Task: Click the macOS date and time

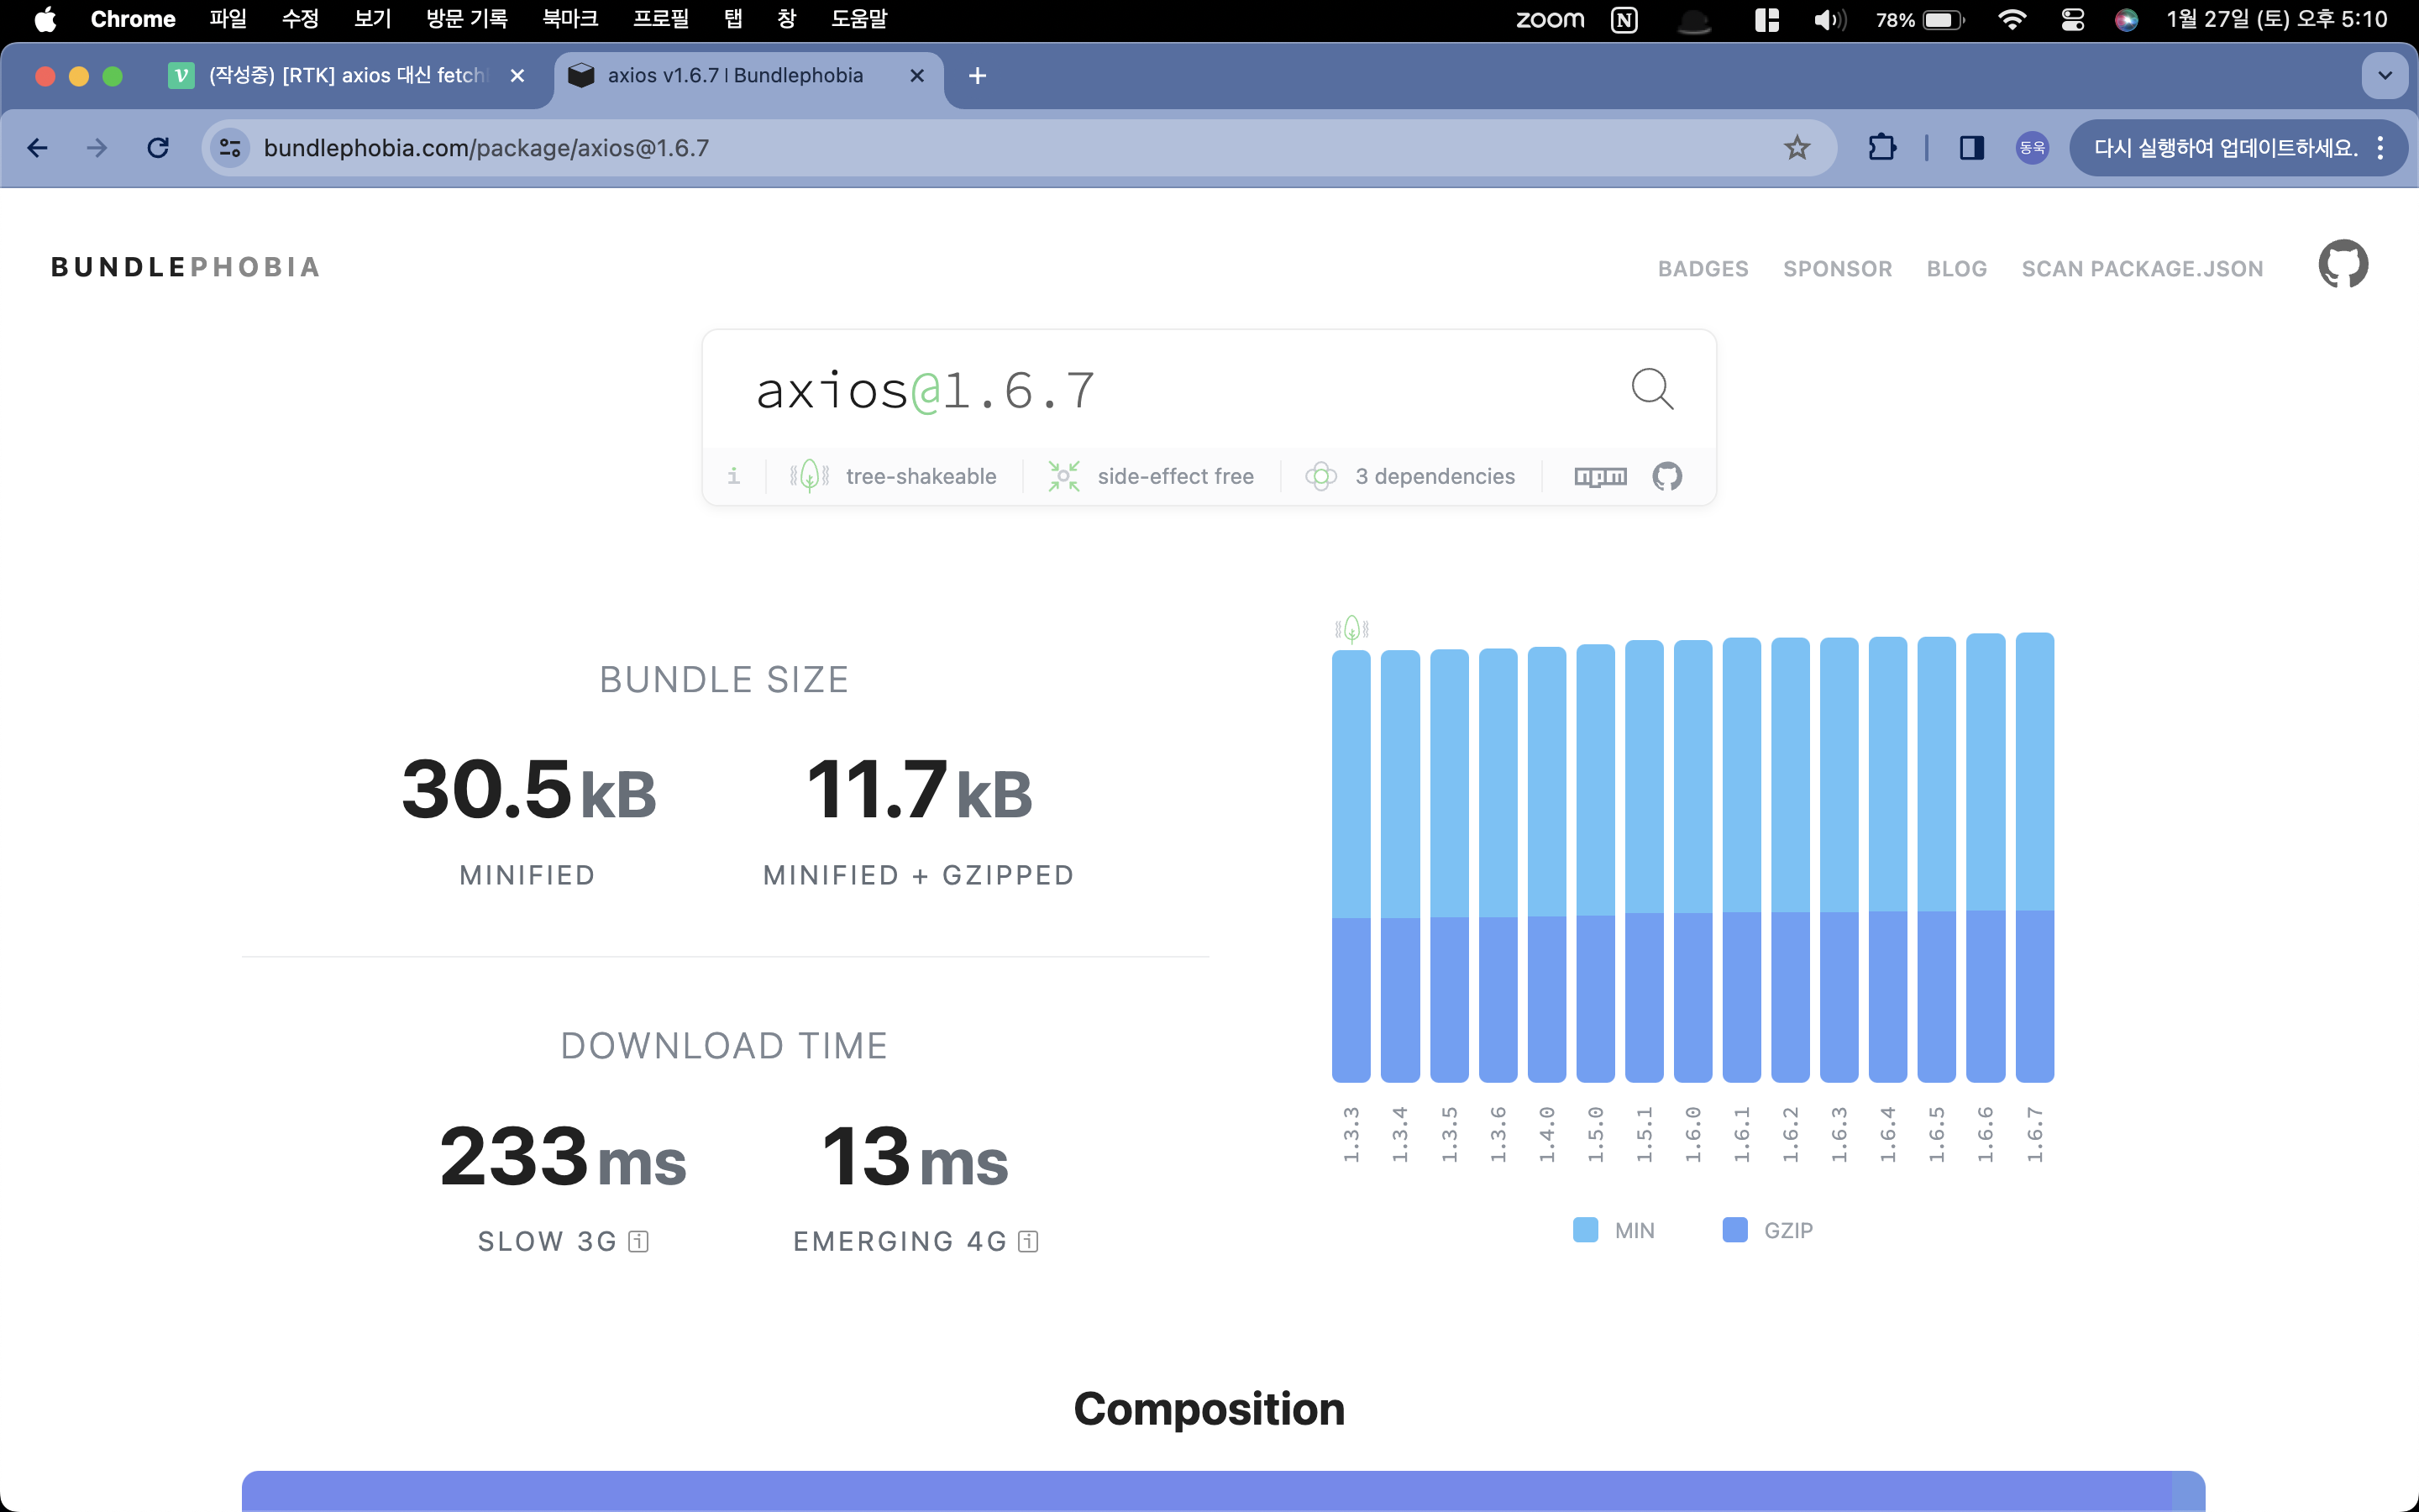Action: pyautogui.click(x=2276, y=19)
